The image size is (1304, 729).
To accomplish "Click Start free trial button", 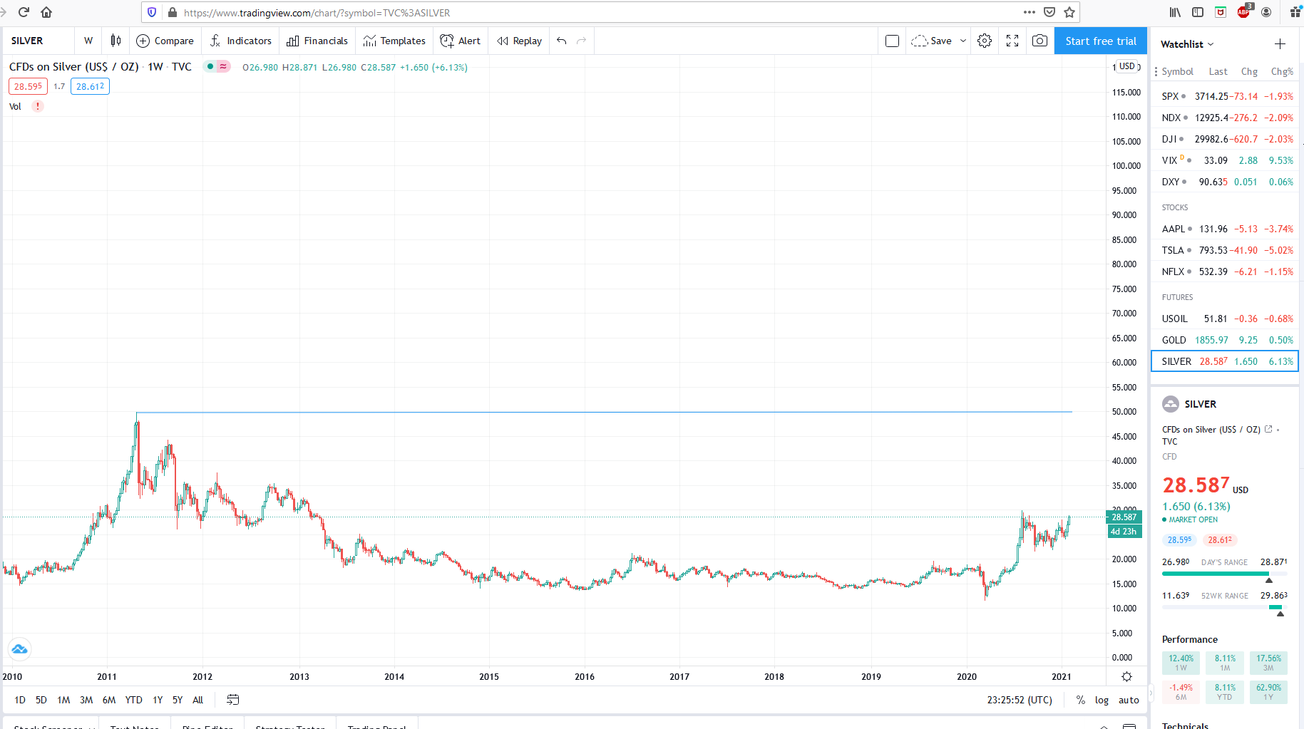I will [x=1101, y=41].
